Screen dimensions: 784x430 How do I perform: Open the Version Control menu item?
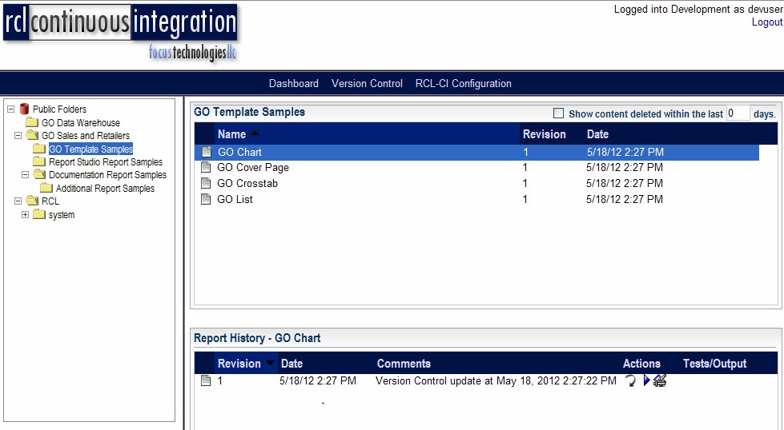pos(367,83)
